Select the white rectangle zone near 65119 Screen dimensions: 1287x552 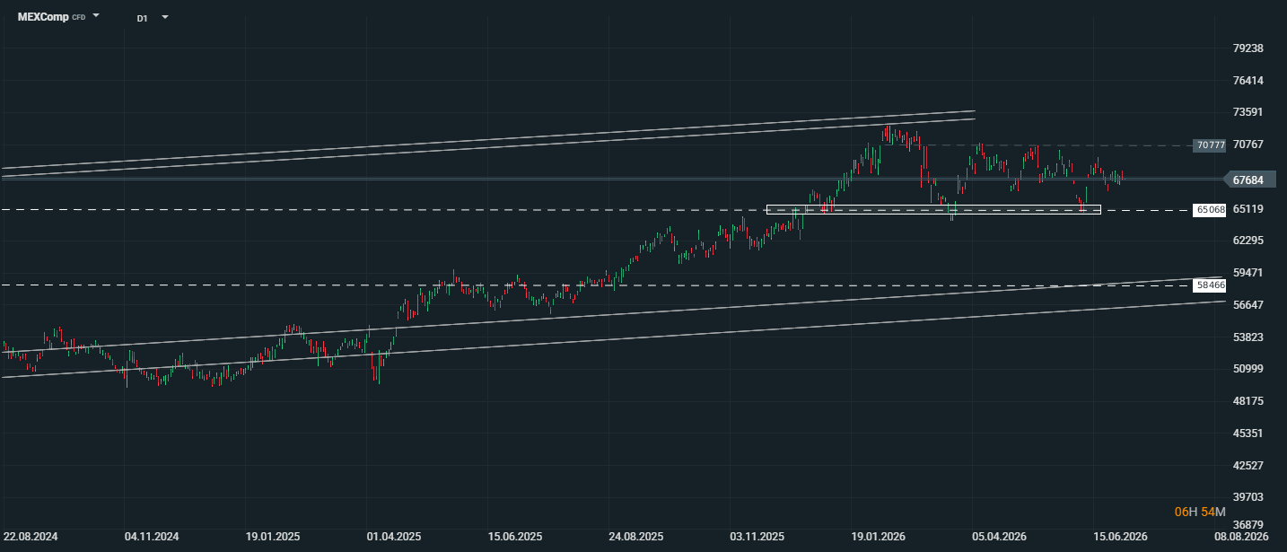pyautogui.click(x=933, y=209)
